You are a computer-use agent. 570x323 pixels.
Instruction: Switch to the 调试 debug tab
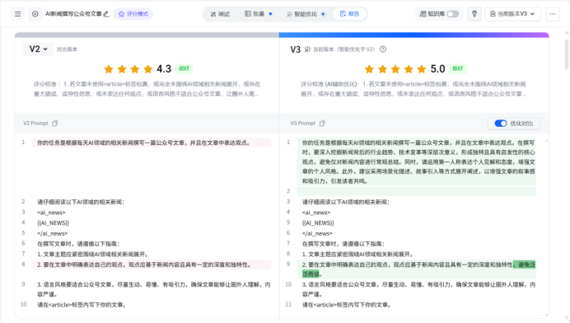coord(220,14)
